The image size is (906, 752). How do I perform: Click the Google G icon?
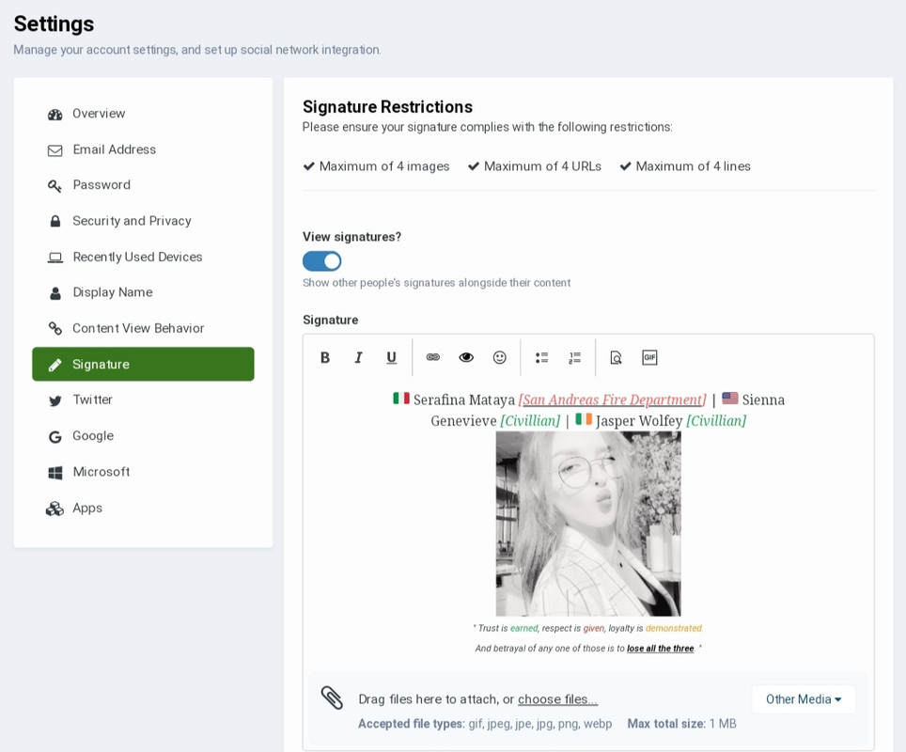(x=55, y=437)
